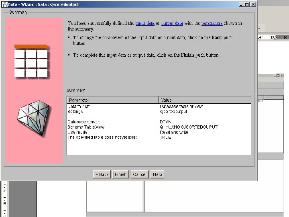Image resolution: width=289 pixels, height=217 pixels.
Task: Click the 'Database table or view' value
Action: tap(181, 106)
